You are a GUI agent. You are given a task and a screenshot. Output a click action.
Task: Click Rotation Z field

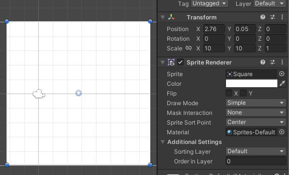pyautogui.click(x=275, y=39)
